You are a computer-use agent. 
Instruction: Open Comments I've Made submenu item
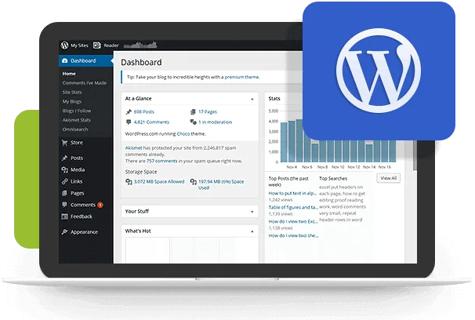[84, 82]
